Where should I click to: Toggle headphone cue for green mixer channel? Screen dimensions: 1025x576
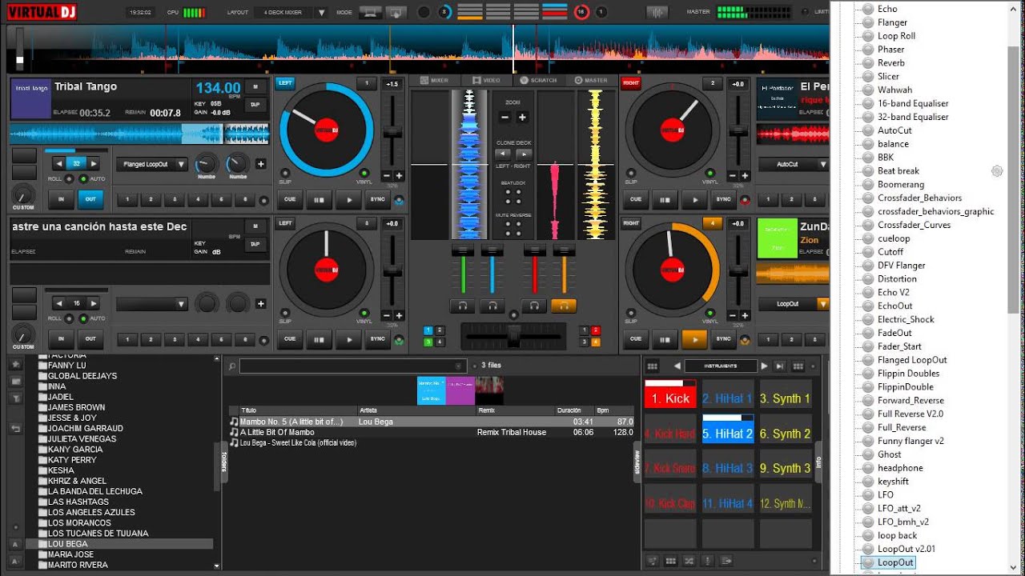pyautogui.click(x=462, y=306)
